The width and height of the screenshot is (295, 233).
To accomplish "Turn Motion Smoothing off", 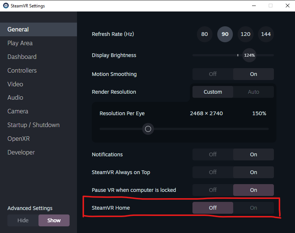I will (x=213, y=74).
